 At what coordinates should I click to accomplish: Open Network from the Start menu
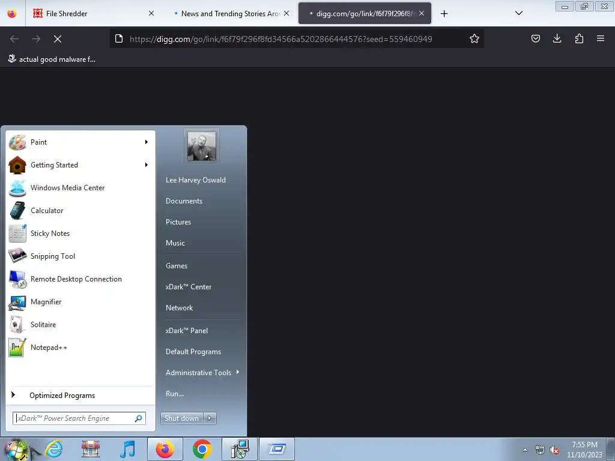pos(179,308)
